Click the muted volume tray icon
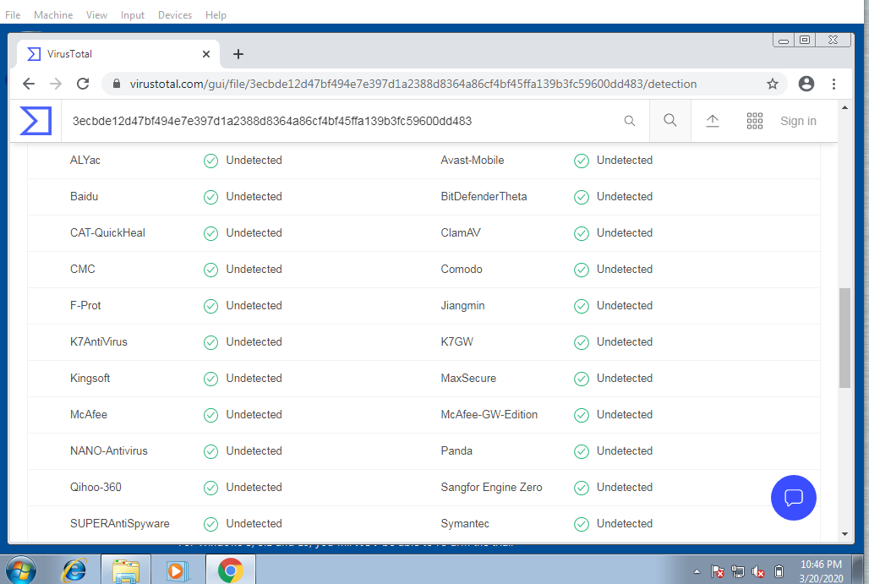 coord(758,570)
